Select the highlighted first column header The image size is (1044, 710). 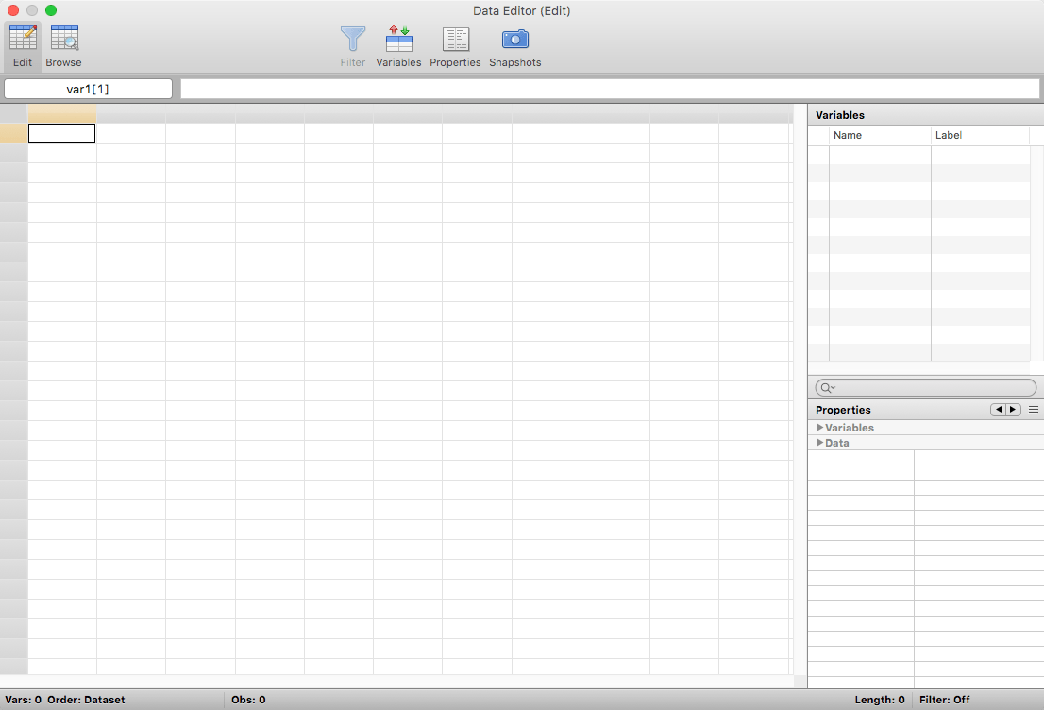pos(62,113)
